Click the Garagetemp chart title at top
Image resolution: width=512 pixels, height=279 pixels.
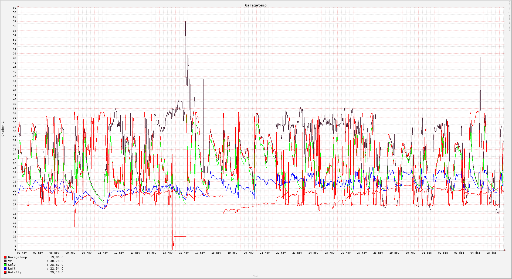[x=256, y=5]
